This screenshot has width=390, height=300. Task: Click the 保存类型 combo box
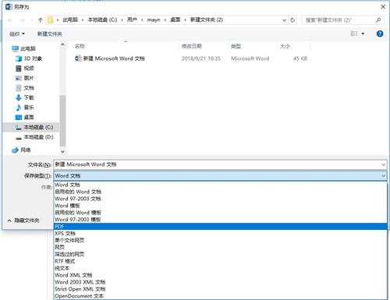[x=220, y=176]
